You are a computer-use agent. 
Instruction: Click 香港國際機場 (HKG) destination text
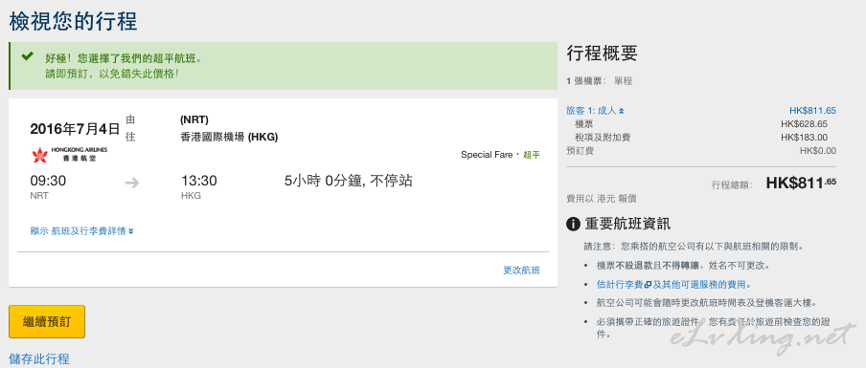pyautogui.click(x=229, y=138)
